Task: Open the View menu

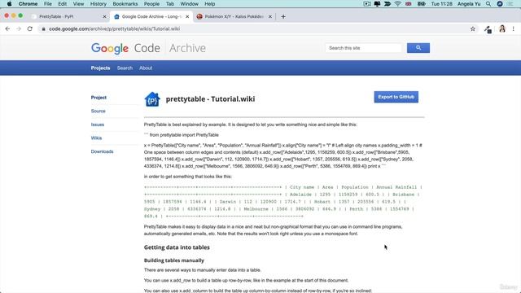Action: [x=78, y=4]
